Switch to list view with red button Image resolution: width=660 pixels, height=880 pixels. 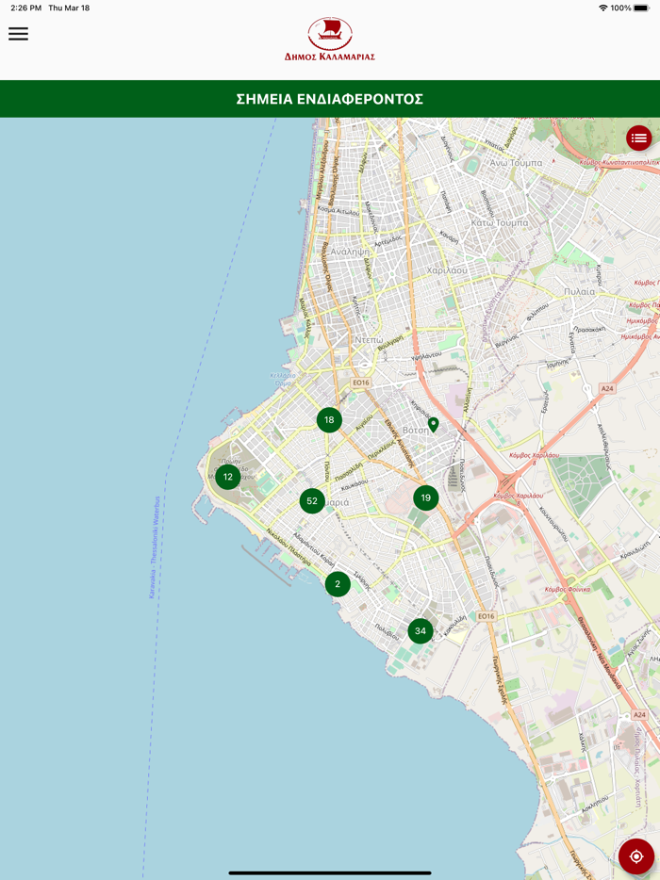tap(638, 139)
